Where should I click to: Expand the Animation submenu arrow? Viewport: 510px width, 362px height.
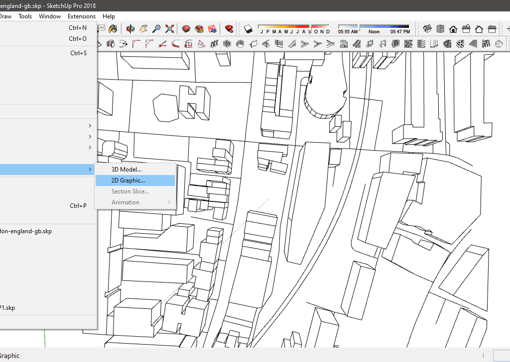pos(169,202)
